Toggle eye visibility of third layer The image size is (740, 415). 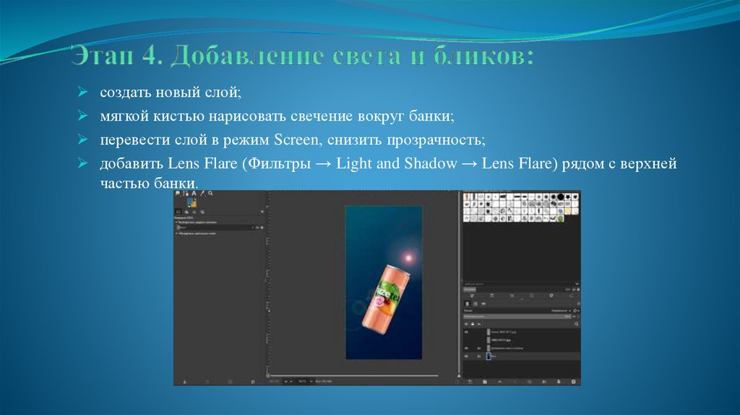(466, 348)
